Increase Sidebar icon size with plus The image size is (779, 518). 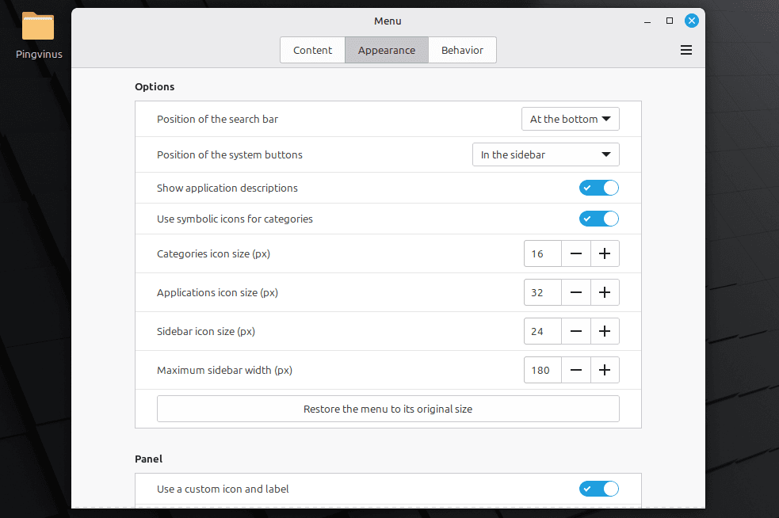[605, 331]
